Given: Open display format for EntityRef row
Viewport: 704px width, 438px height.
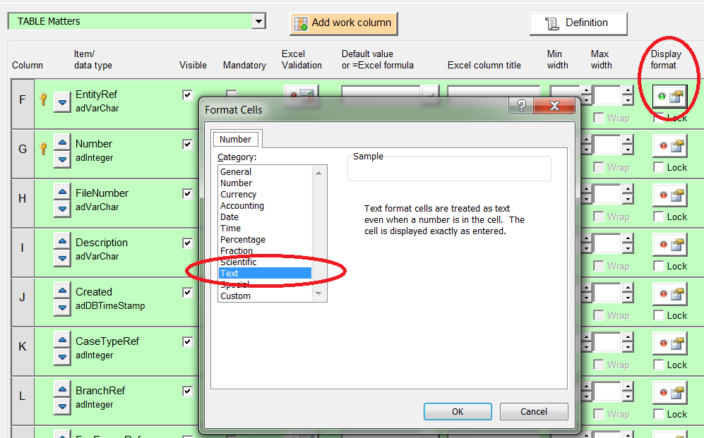Looking at the screenshot, I should (x=669, y=97).
